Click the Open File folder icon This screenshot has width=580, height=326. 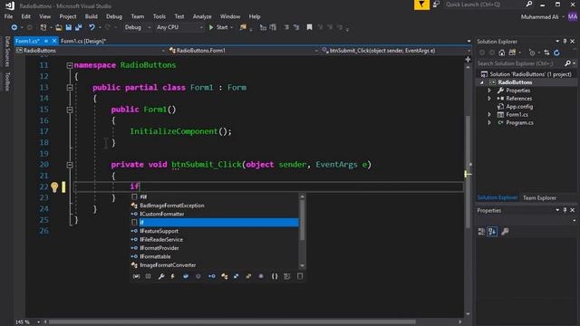tap(58, 27)
